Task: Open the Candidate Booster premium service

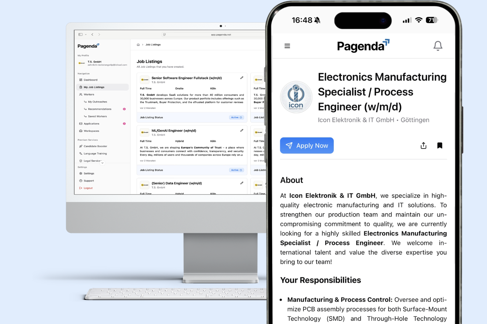Action: tap(95, 146)
